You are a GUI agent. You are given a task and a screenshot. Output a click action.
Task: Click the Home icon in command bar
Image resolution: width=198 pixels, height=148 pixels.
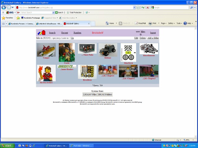coord(107,23)
